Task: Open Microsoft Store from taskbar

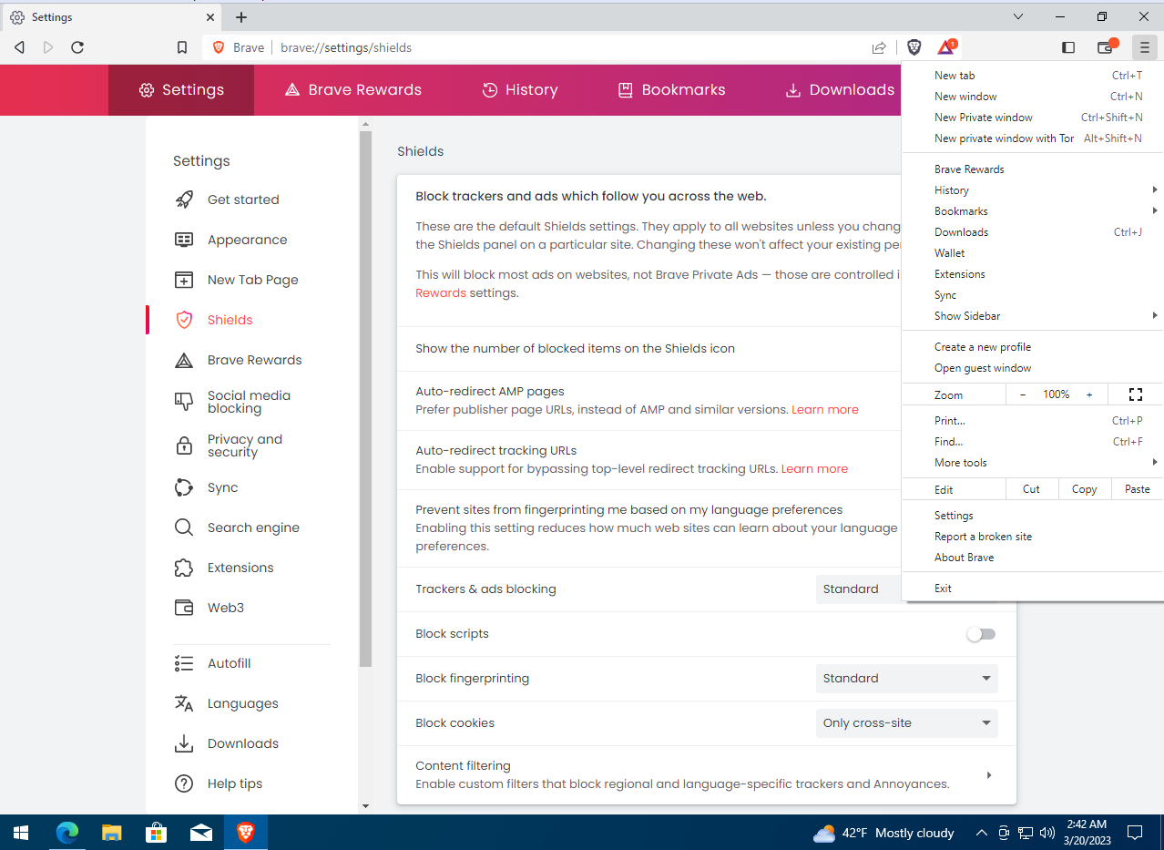Action: pos(156,832)
